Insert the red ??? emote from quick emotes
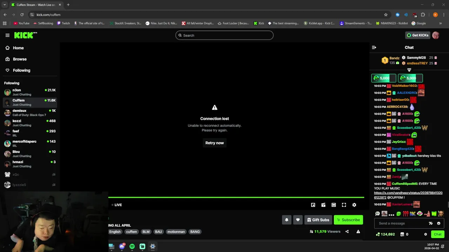 point(406,213)
